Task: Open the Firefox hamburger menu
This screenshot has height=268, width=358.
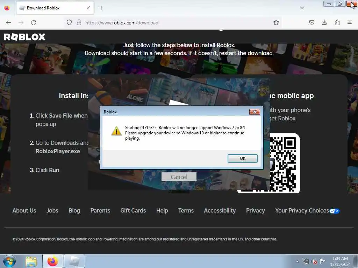Action: click(x=349, y=23)
